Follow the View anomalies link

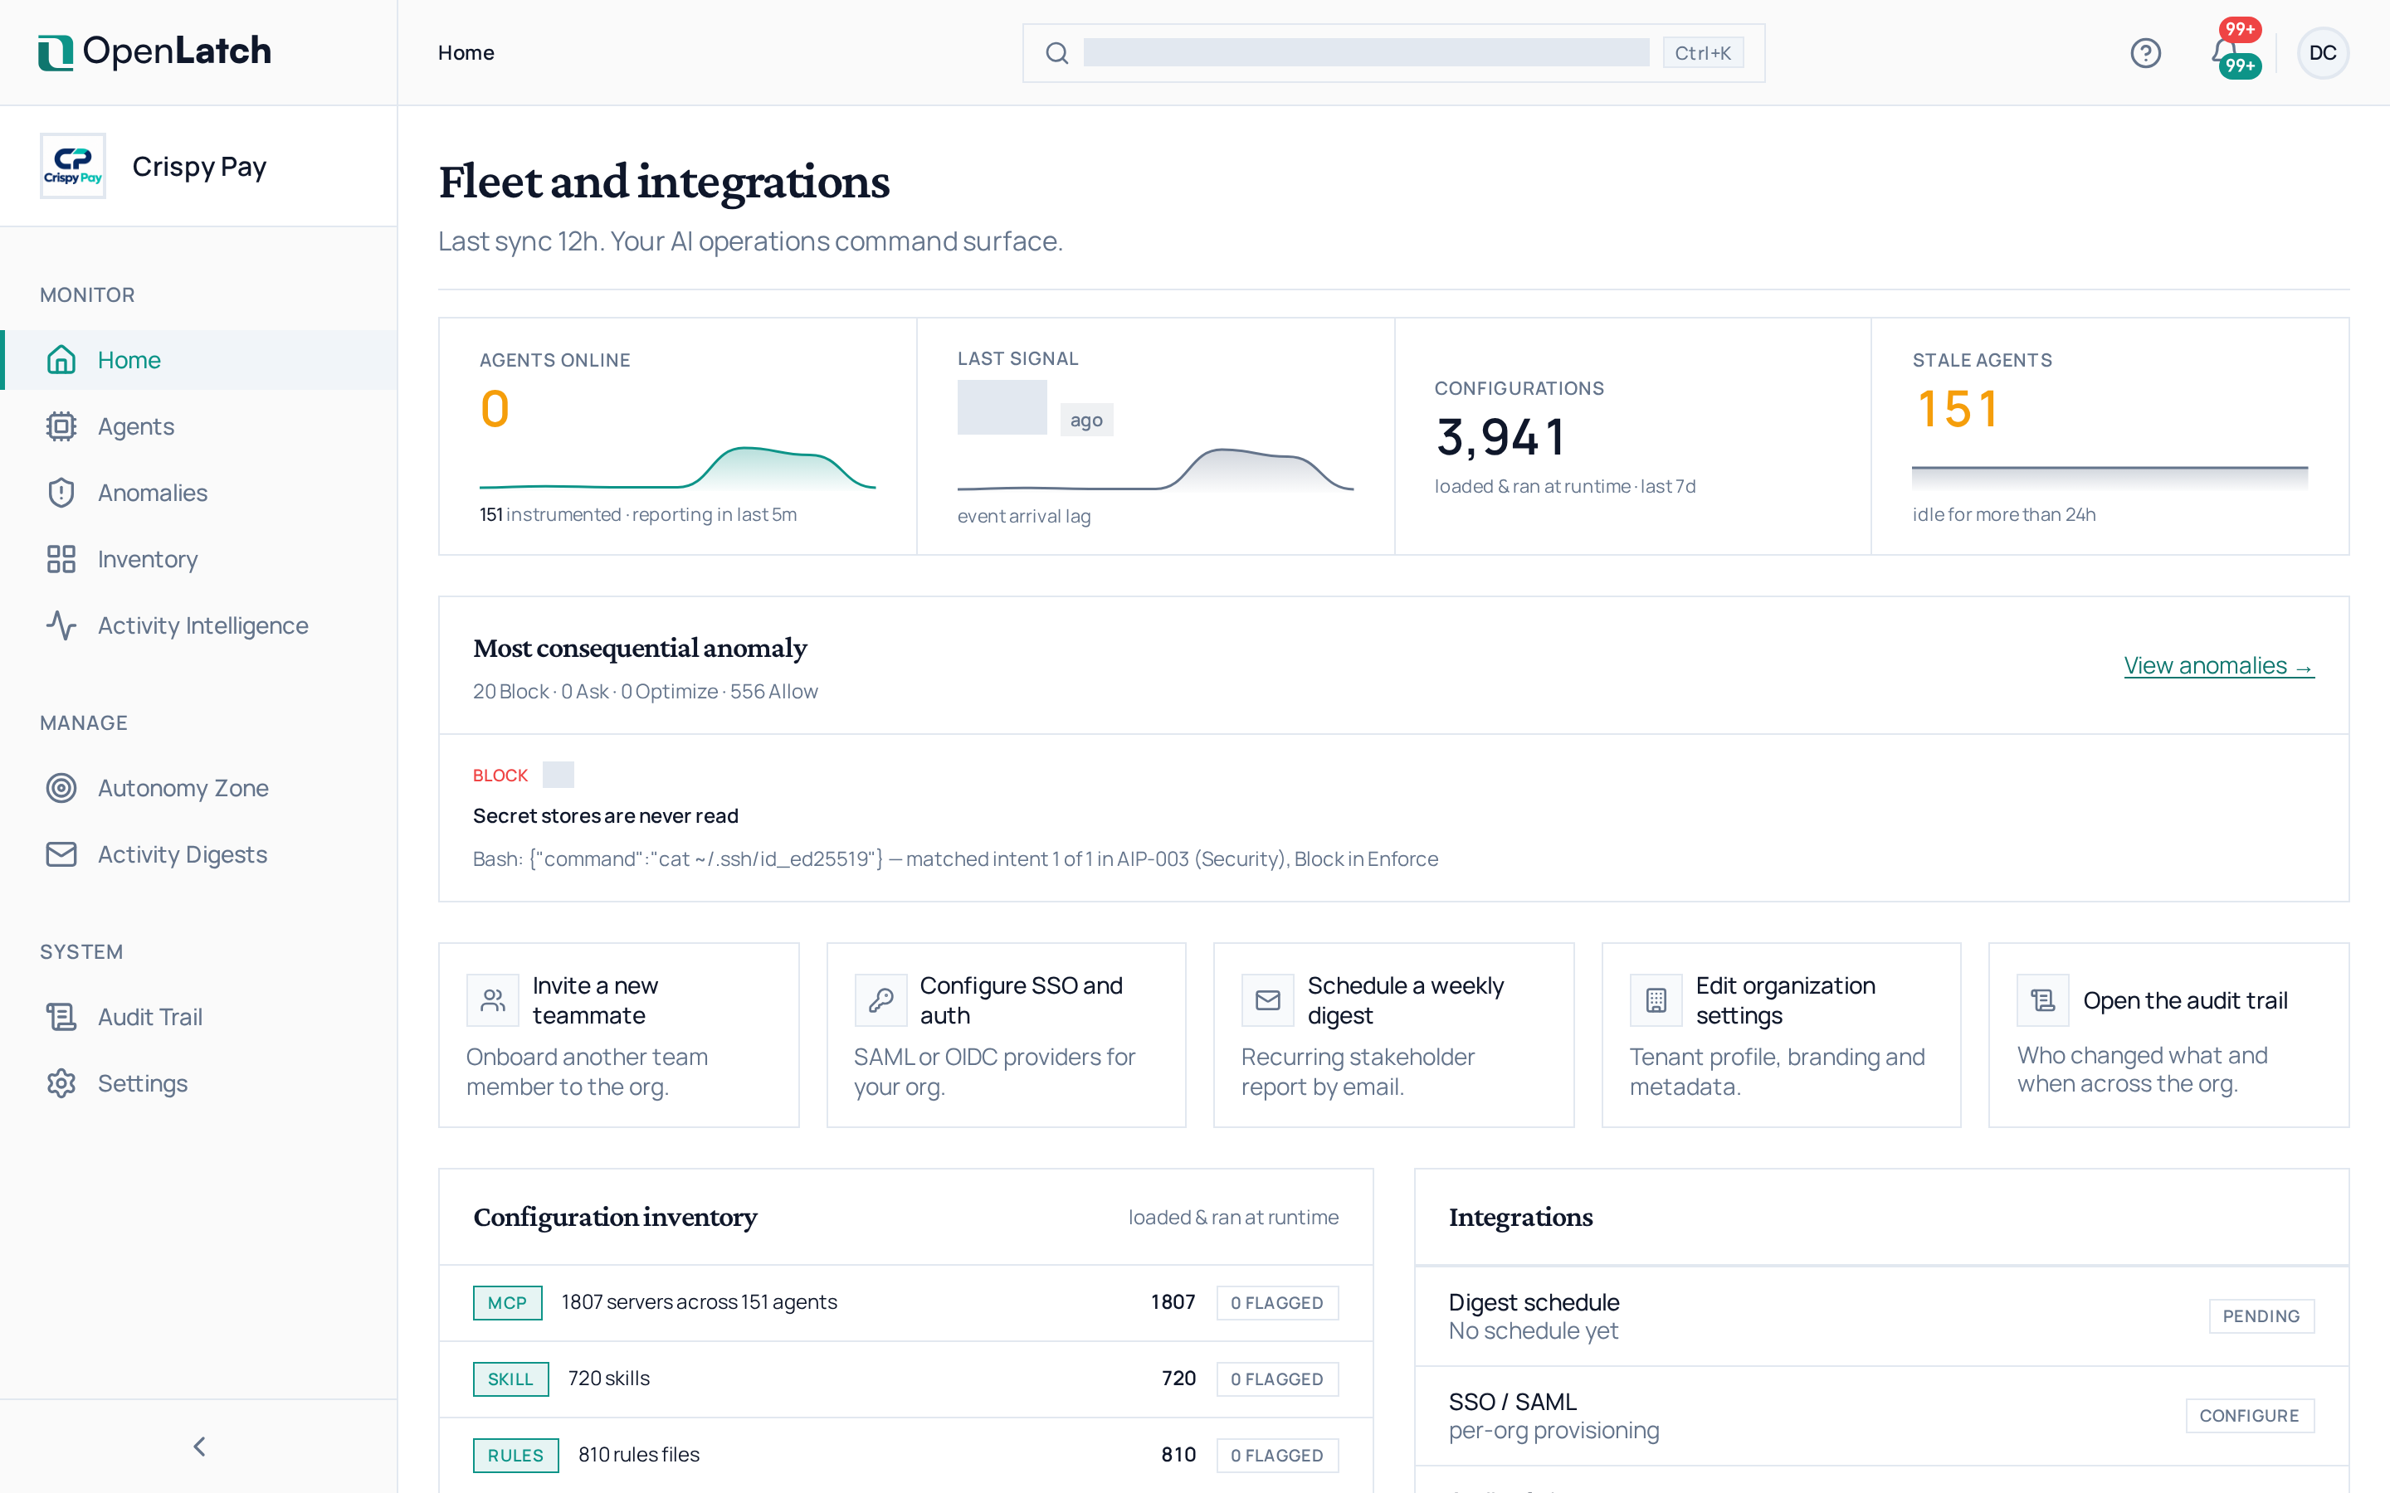[2218, 664]
